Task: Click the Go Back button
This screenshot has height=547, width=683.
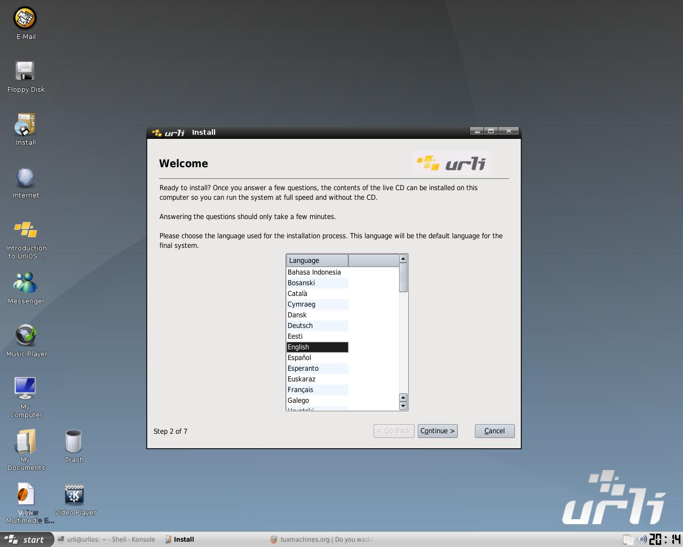Action: (x=394, y=431)
